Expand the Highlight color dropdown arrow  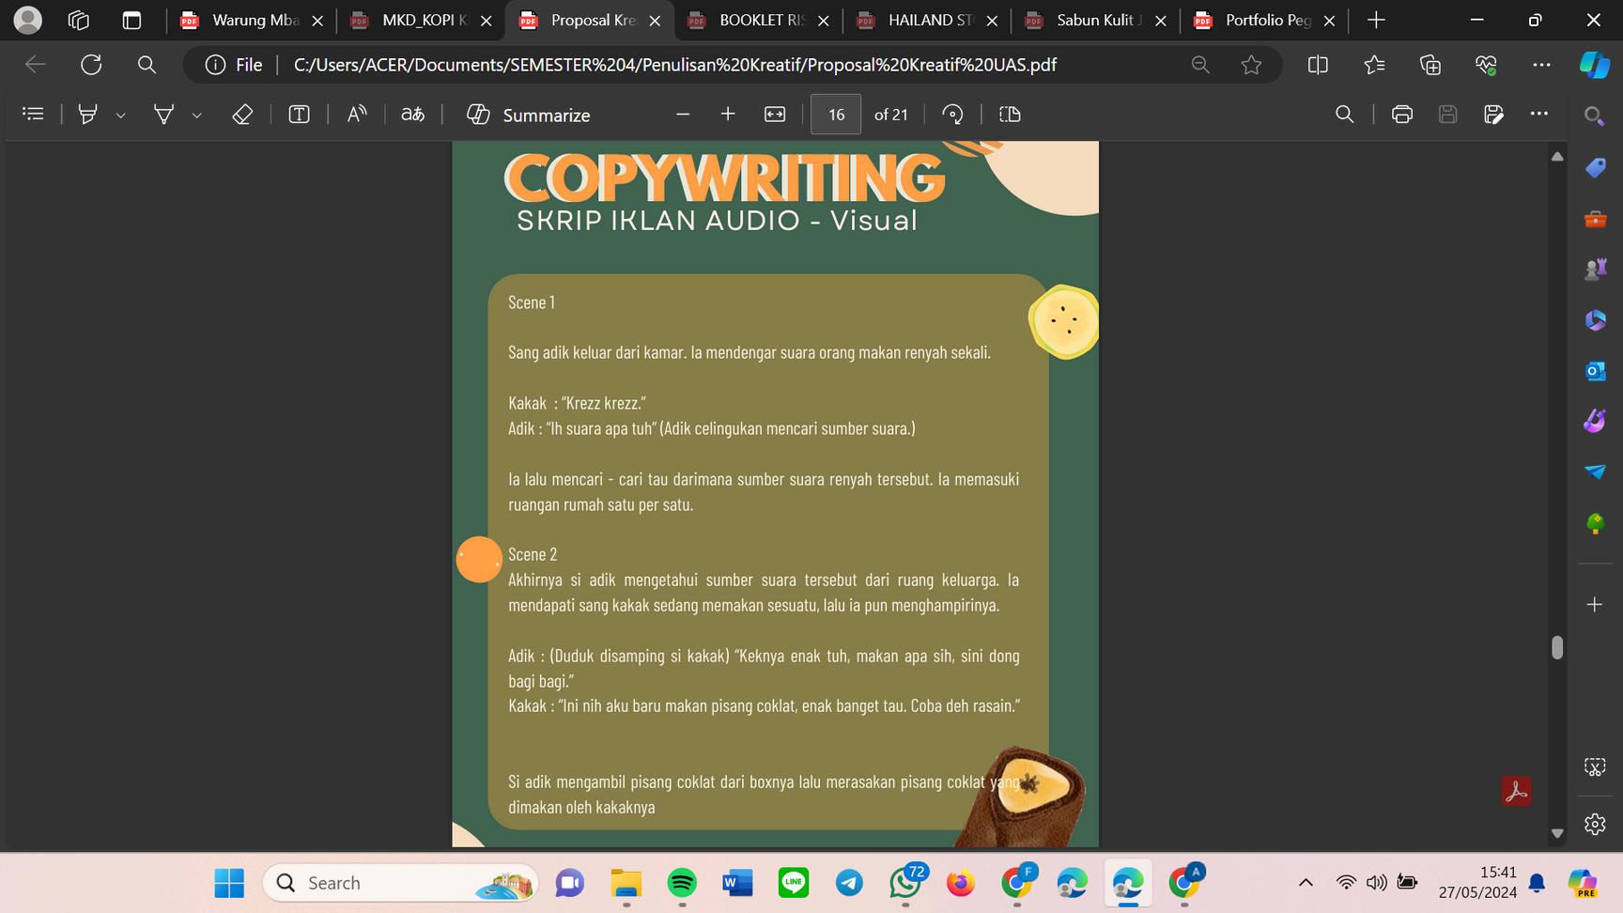coord(121,116)
